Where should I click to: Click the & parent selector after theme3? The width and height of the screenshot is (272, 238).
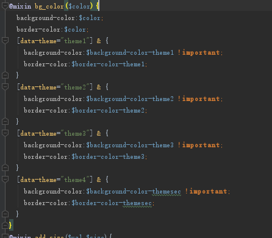click(99, 134)
